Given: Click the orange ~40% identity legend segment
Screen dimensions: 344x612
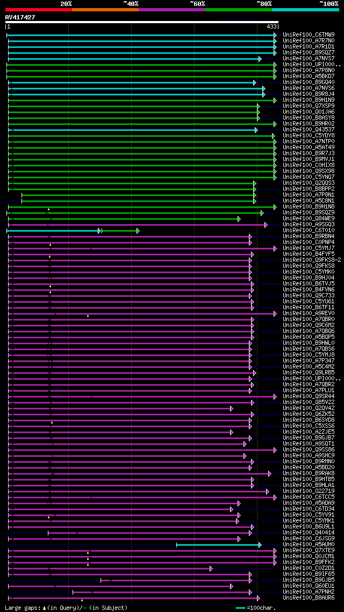Looking at the screenshot, I should coord(105,9).
